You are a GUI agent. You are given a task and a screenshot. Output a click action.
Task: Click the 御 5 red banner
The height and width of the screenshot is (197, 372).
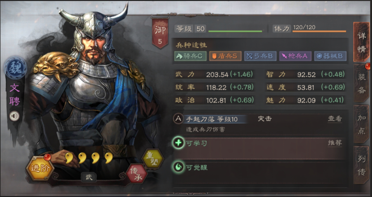point(160,33)
